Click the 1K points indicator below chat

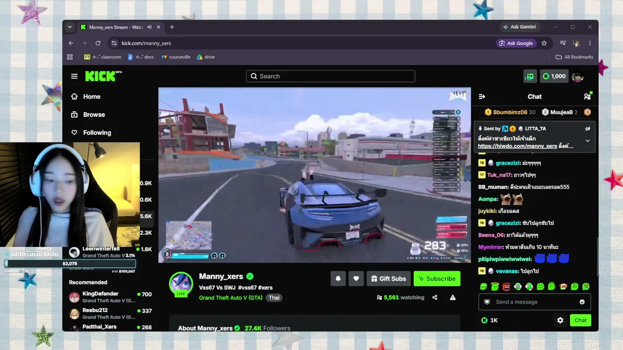point(489,320)
